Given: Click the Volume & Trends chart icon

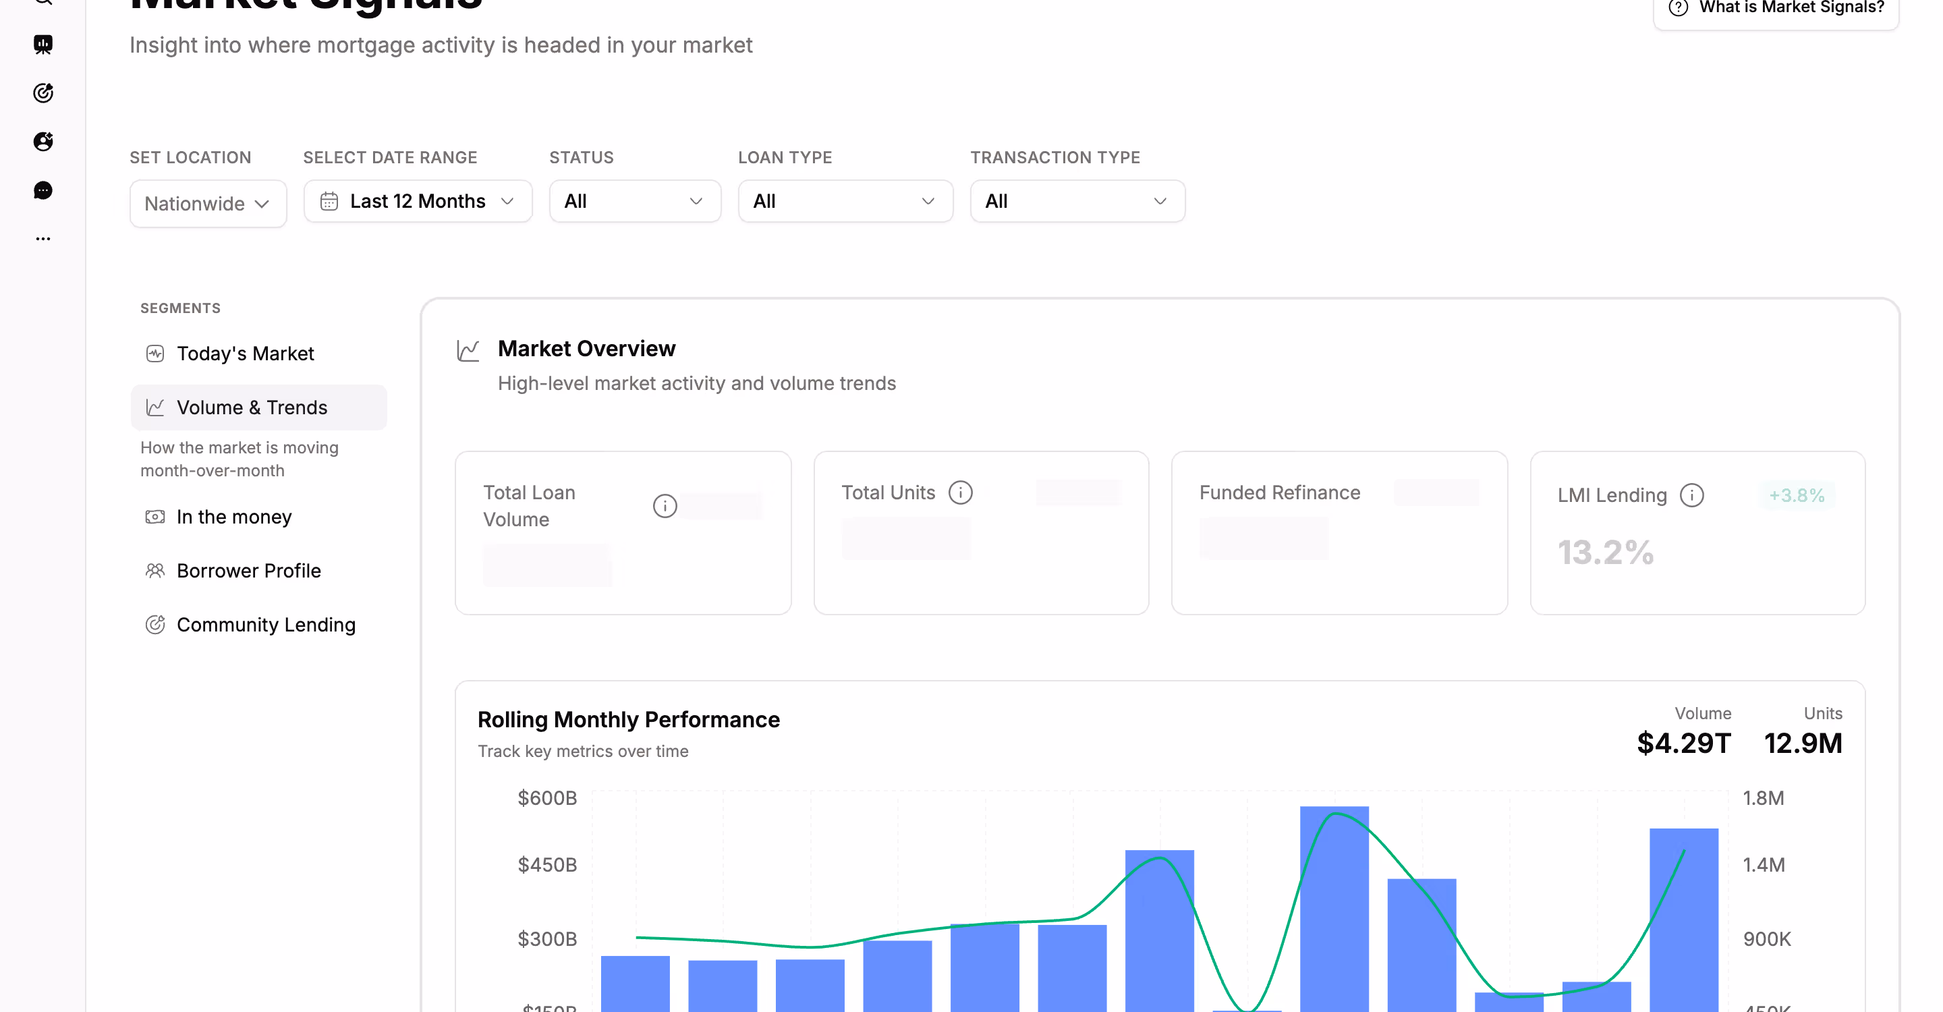Looking at the screenshot, I should 154,408.
